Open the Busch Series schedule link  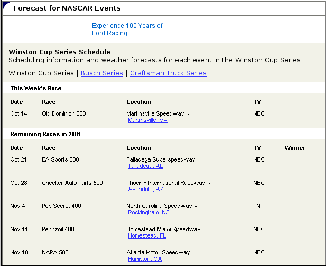click(102, 73)
